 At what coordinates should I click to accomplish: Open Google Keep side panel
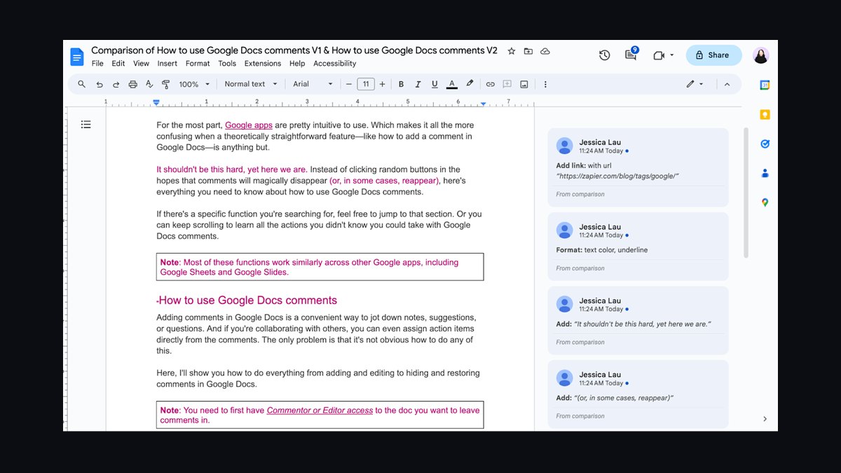[x=765, y=114]
